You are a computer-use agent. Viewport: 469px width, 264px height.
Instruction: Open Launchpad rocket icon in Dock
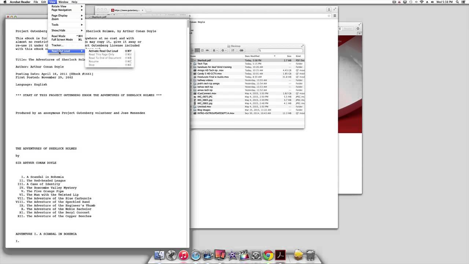[171, 255]
